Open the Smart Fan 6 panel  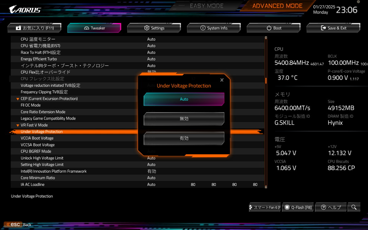tap(265, 207)
